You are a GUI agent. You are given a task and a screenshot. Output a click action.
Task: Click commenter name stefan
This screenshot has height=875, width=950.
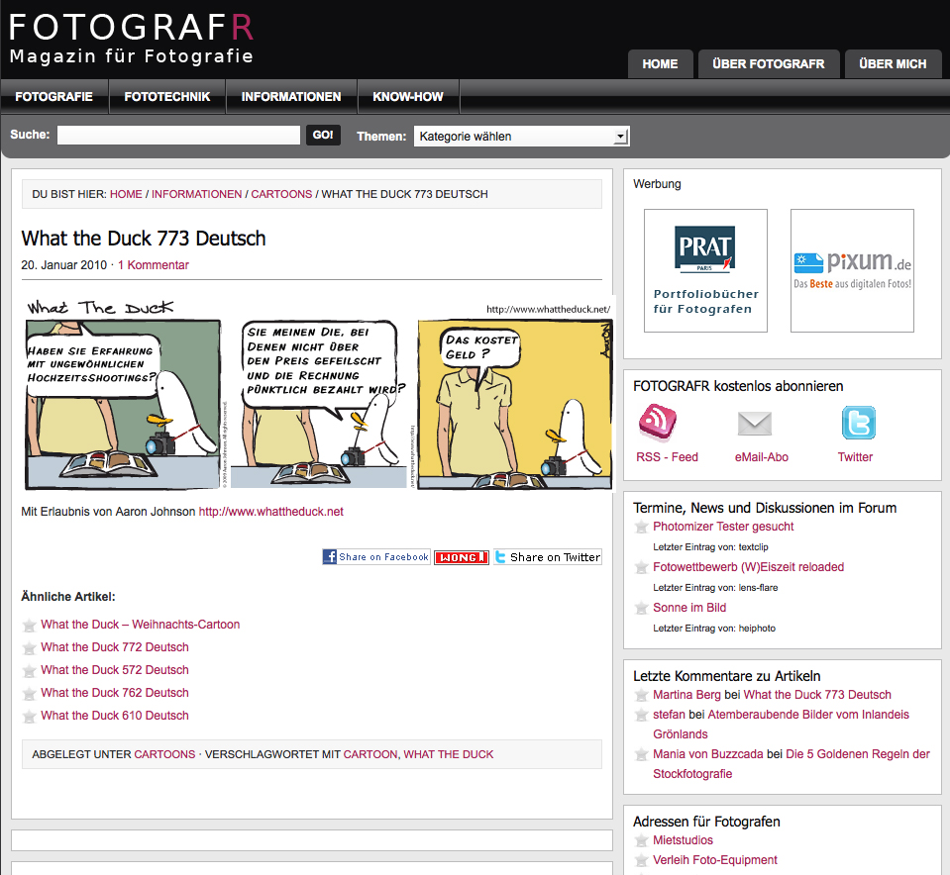(x=669, y=715)
